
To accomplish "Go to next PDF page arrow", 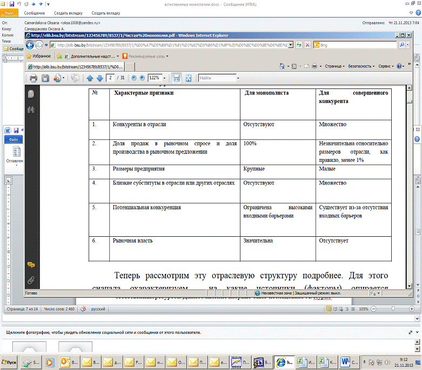I will pos(99,78).
